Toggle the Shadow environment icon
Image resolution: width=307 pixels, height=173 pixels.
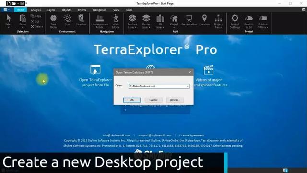coord(81,20)
